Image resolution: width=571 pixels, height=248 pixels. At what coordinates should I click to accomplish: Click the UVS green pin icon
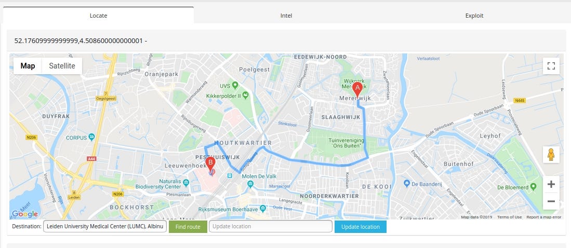click(235, 86)
